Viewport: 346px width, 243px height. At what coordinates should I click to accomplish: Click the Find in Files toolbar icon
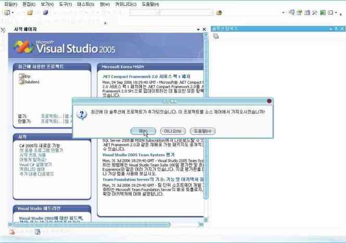coord(219,13)
